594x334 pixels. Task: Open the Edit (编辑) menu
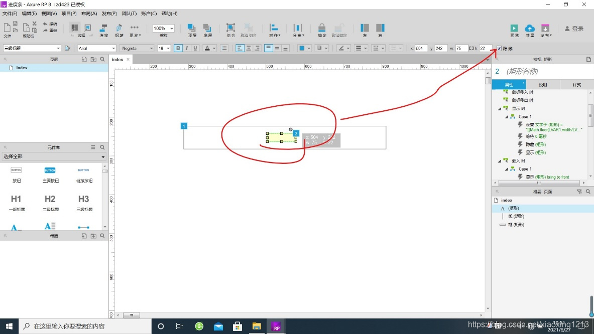coord(29,14)
